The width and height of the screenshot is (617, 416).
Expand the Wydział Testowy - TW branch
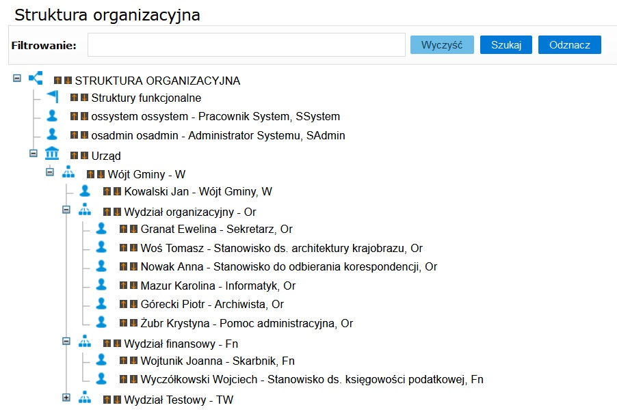tap(66, 398)
